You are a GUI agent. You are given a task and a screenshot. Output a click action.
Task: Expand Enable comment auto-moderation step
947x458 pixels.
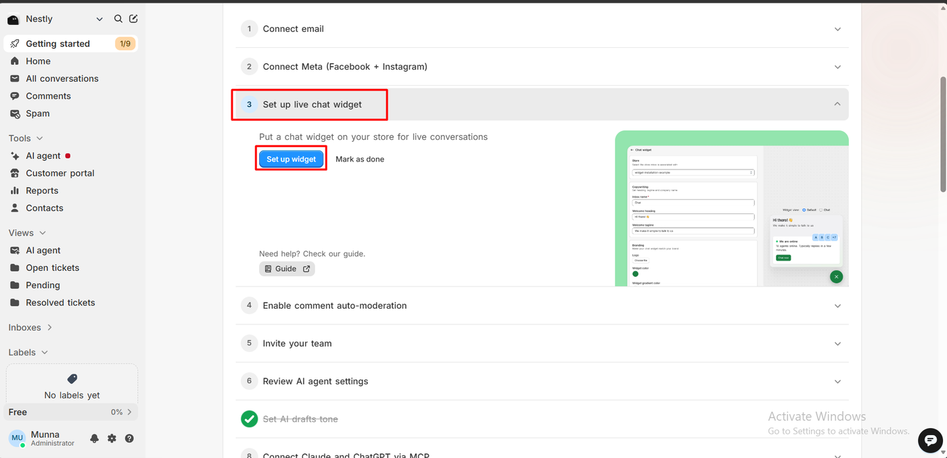click(x=542, y=305)
